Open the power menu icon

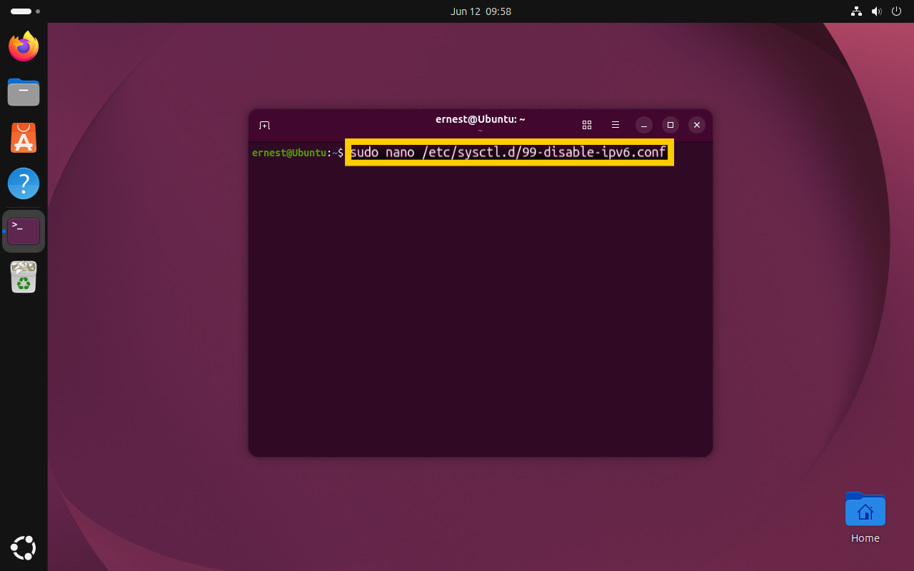(x=897, y=11)
